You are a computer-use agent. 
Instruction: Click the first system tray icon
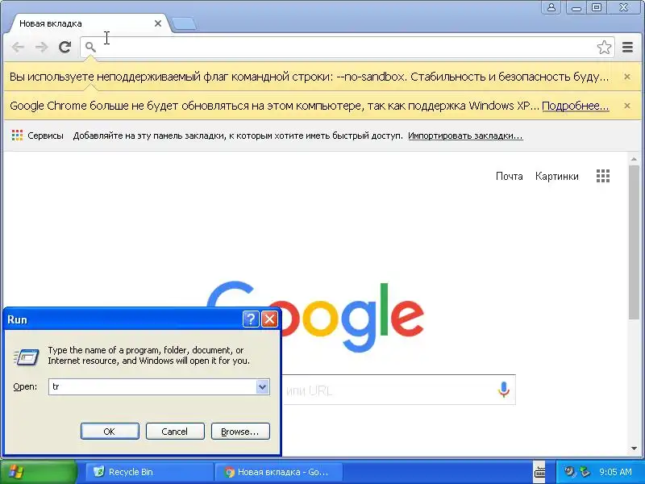pos(570,472)
